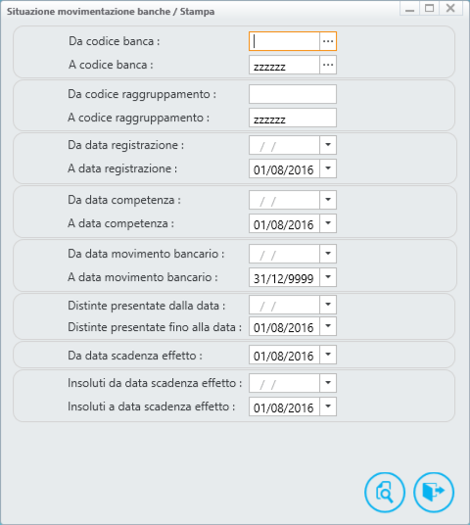Click into A codice banca text field
Image resolution: width=470 pixels, height=525 pixels.
(284, 65)
